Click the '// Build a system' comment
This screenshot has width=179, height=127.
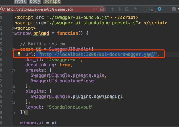tap(43, 44)
